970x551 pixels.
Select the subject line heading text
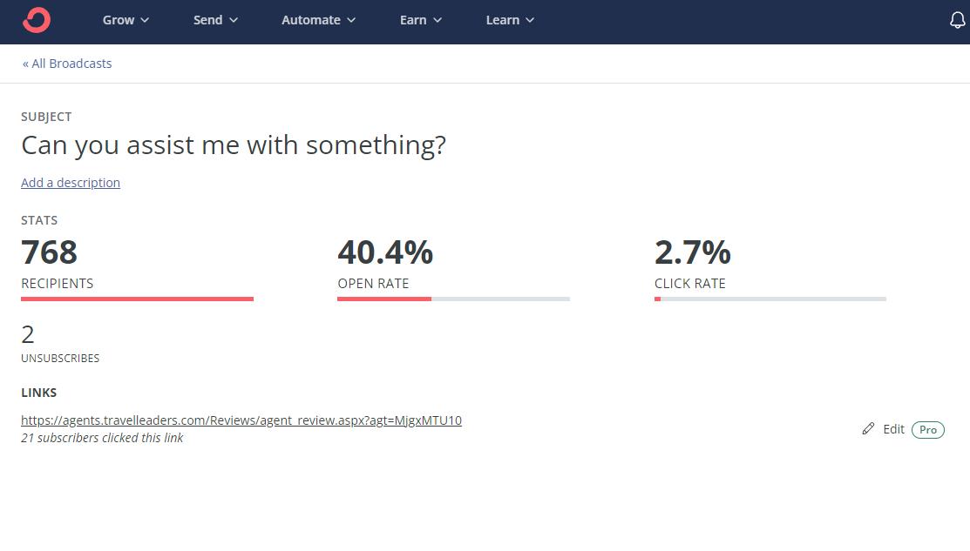(x=234, y=145)
